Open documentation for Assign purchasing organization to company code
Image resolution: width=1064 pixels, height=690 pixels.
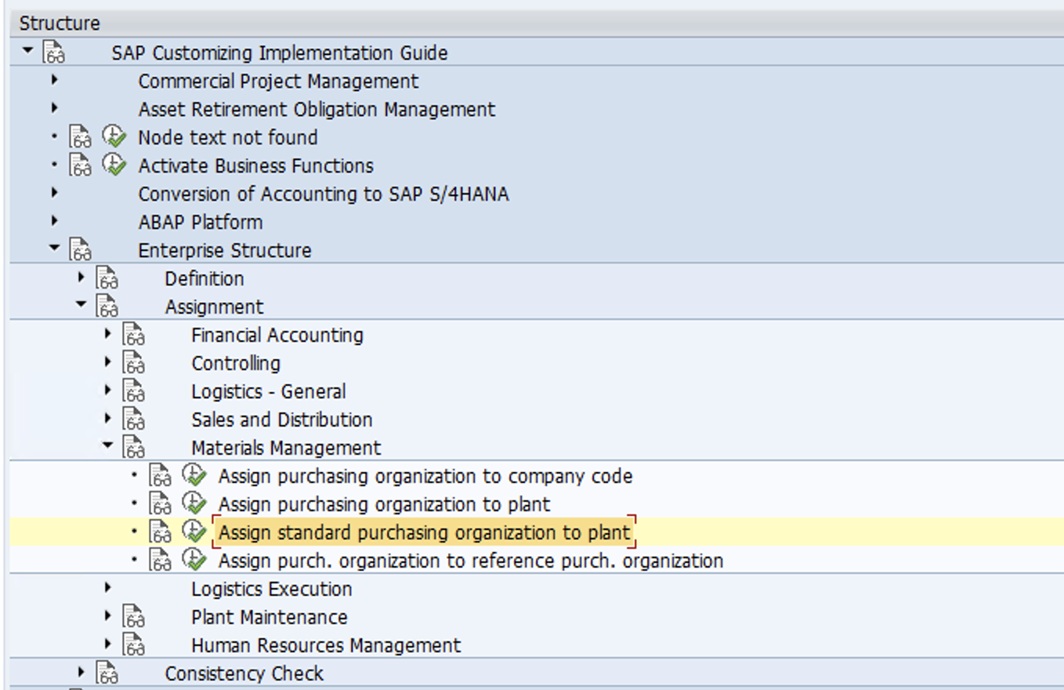tap(161, 476)
